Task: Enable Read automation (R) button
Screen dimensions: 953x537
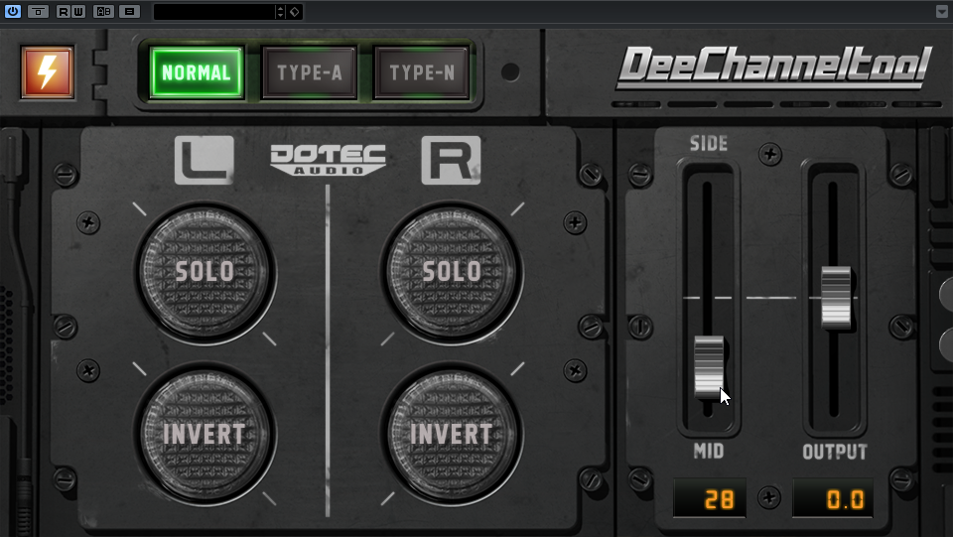Action: pyautogui.click(x=64, y=12)
